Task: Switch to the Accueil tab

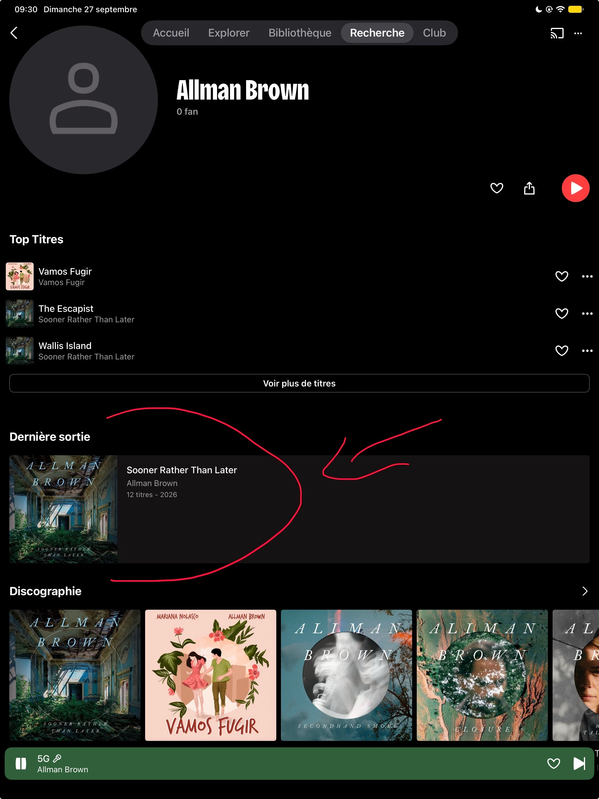Action: (171, 33)
